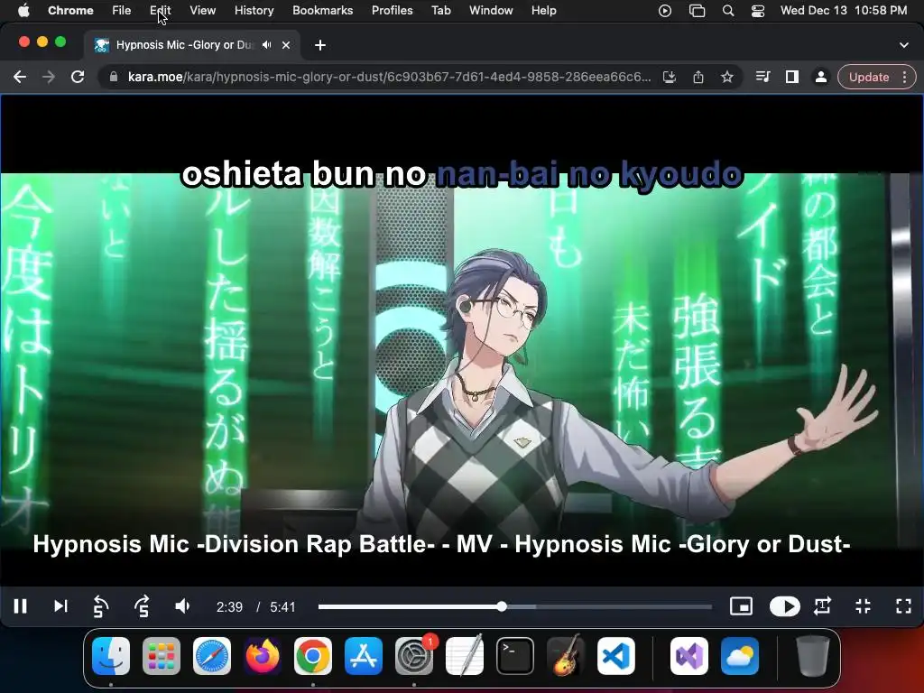Open GarageBand from the Dock
Image resolution: width=924 pixels, height=693 pixels.
coord(566,656)
